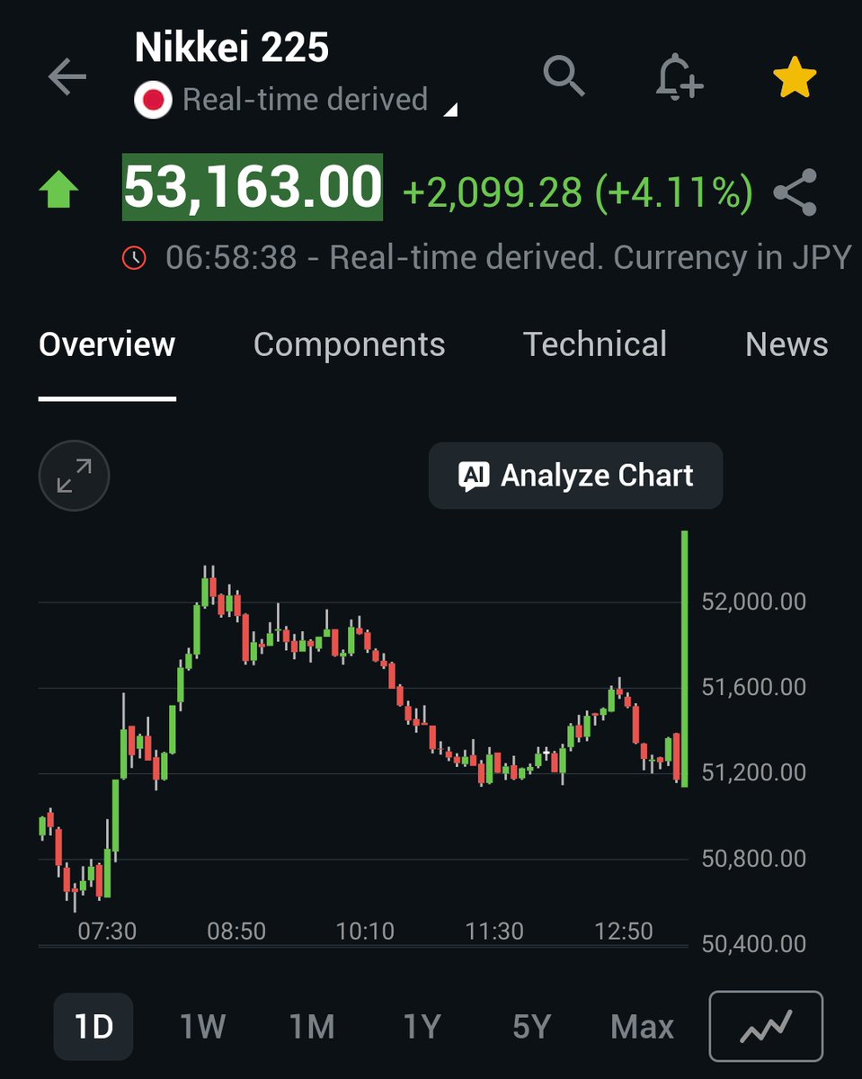Viewport: 862px width, 1079px height.
Task: Go to the News tab
Action: click(786, 344)
